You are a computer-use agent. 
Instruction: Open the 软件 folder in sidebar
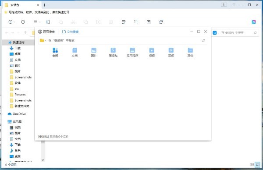point(15,83)
